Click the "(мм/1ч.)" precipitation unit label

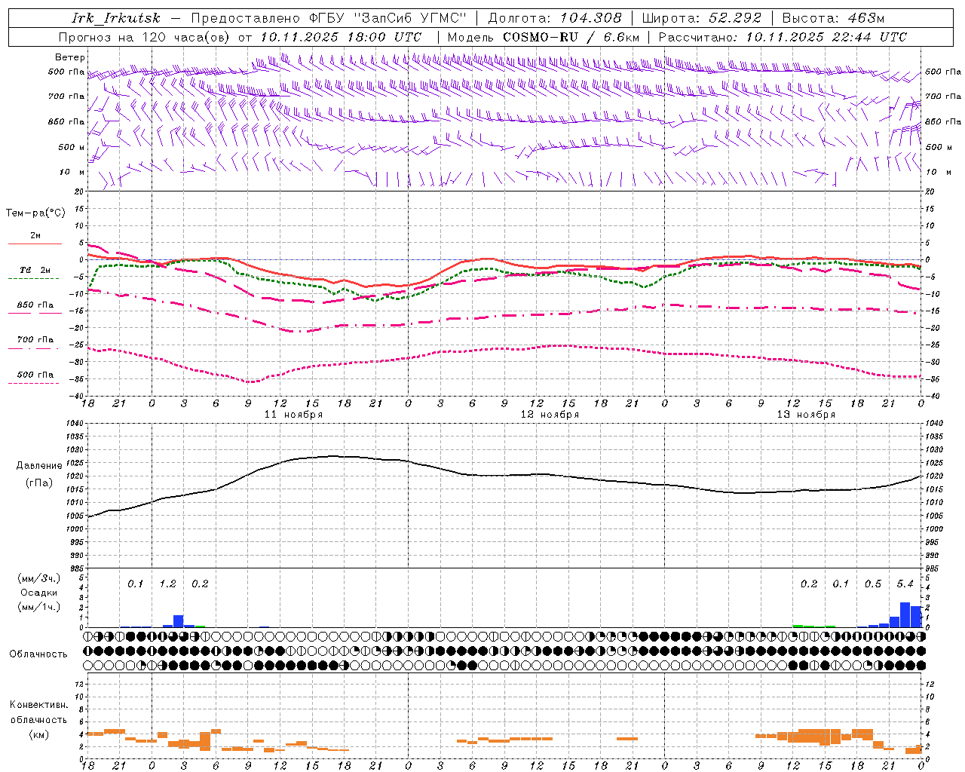coord(39,607)
